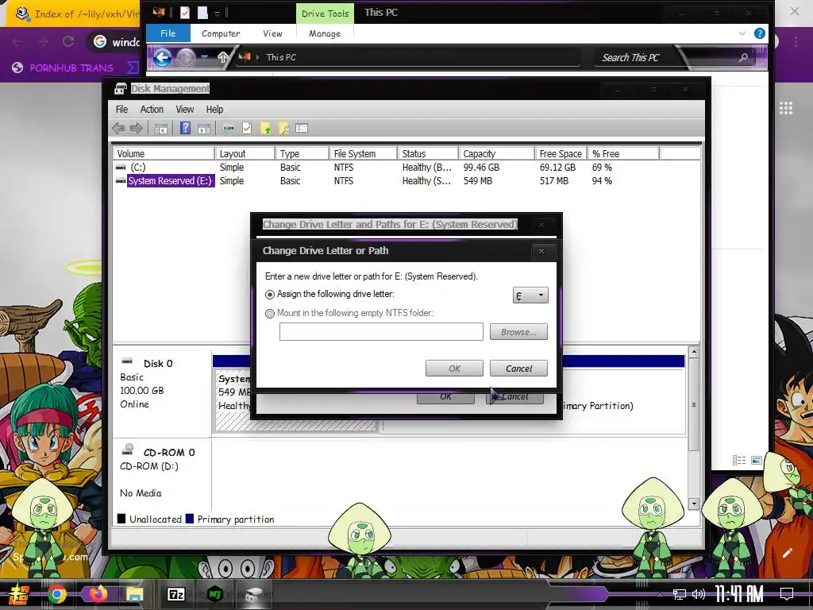Open the notification center icon

(x=787, y=593)
